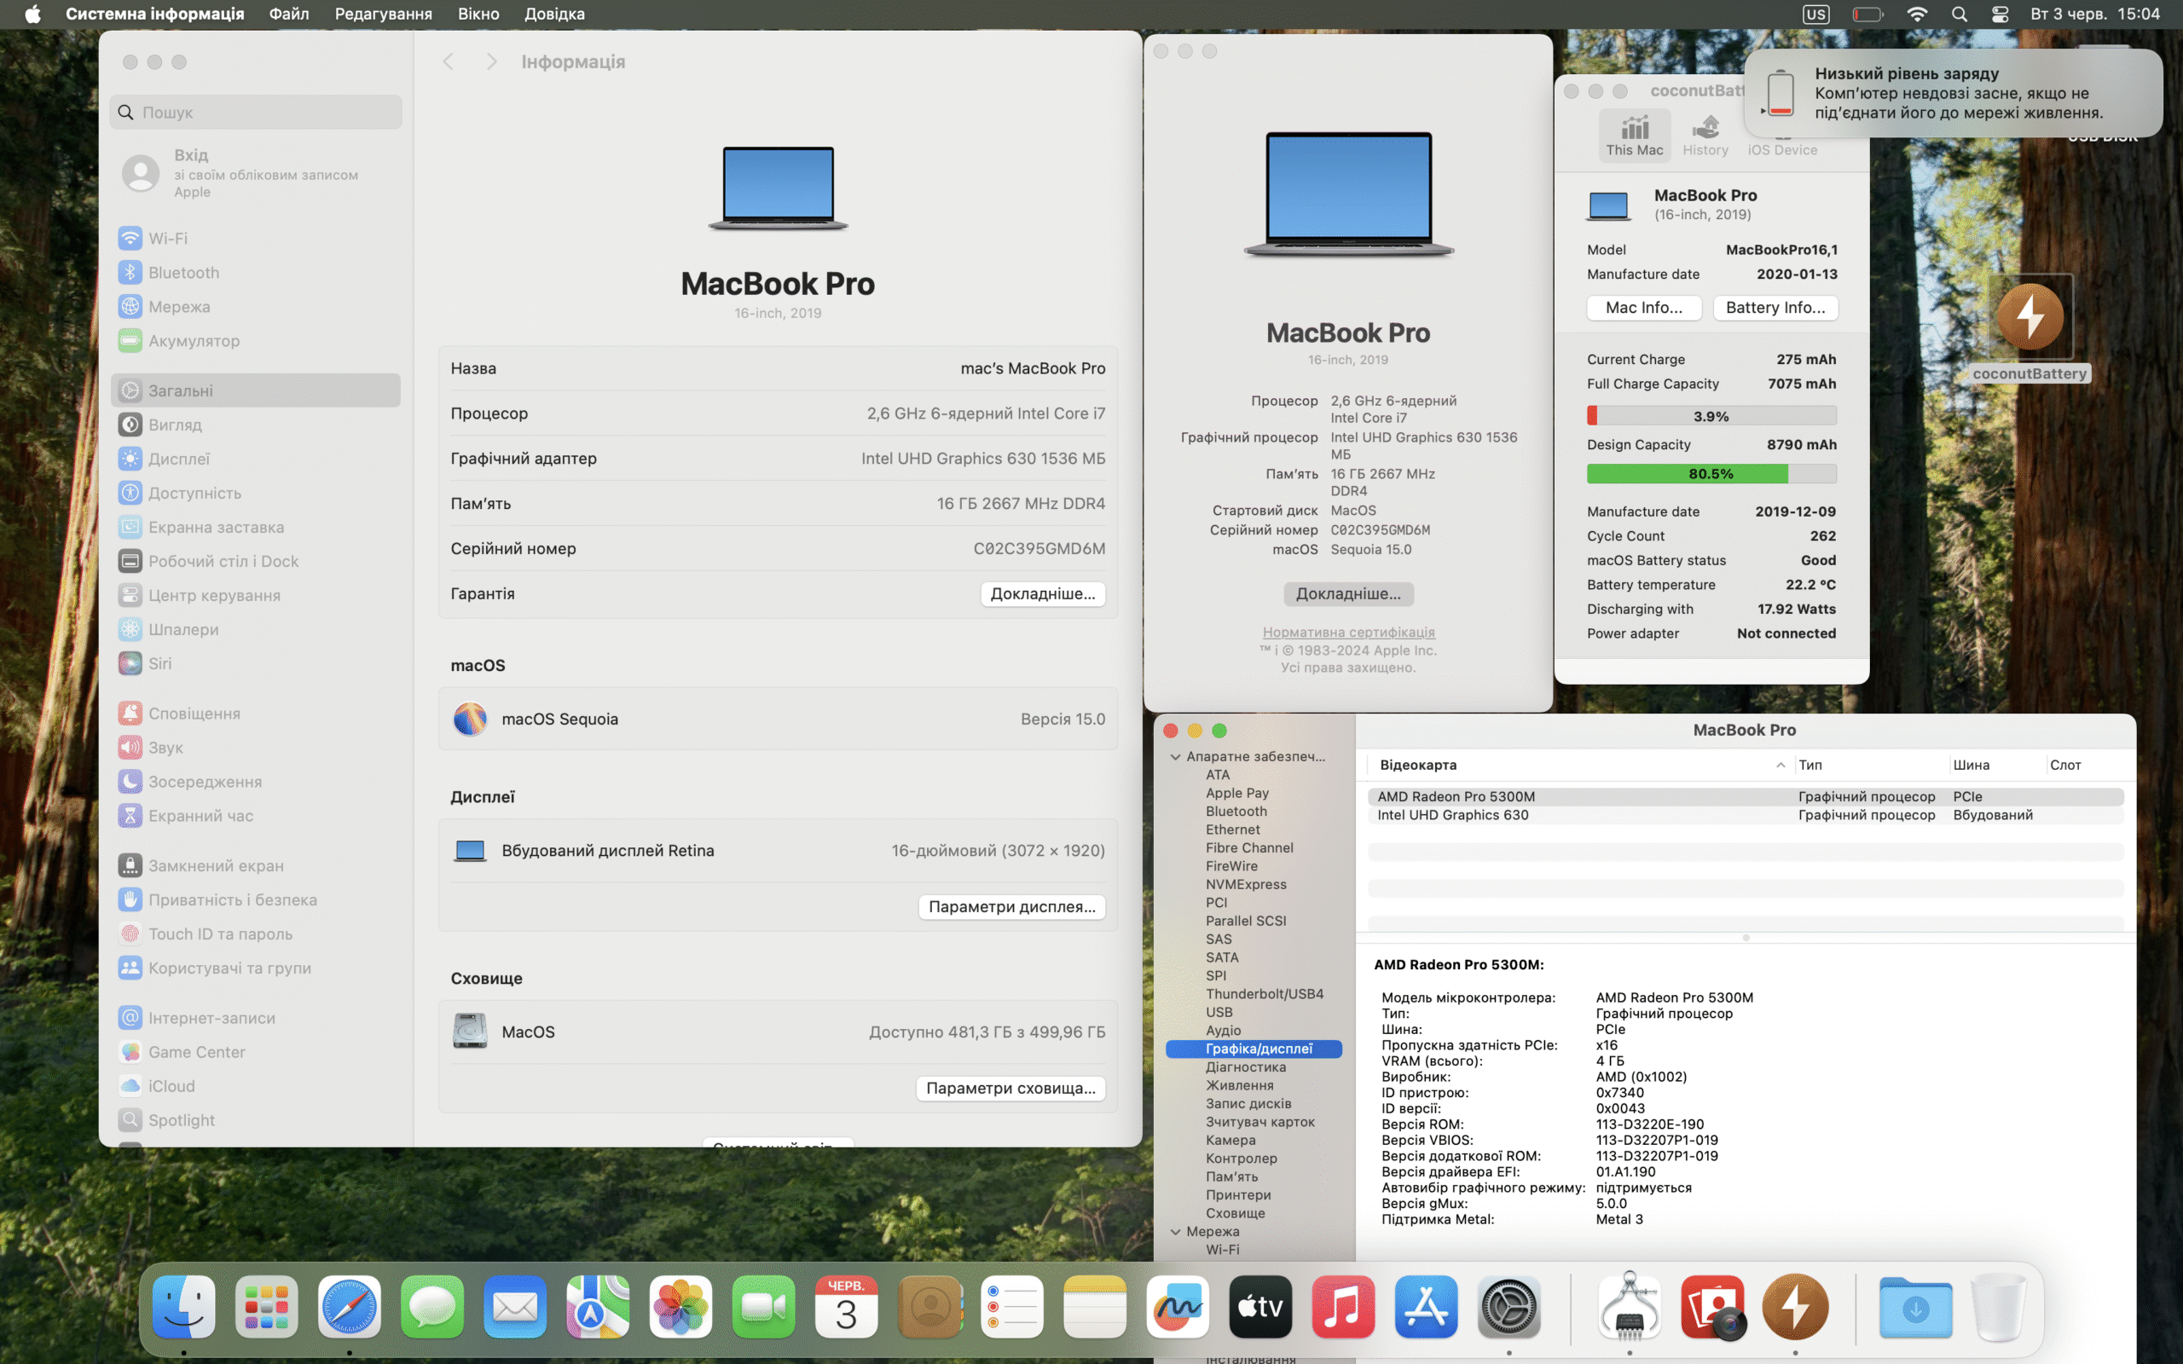Screen dimensions: 2183x1364
Task: Click Параметри дисплея button
Action: point(1012,906)
